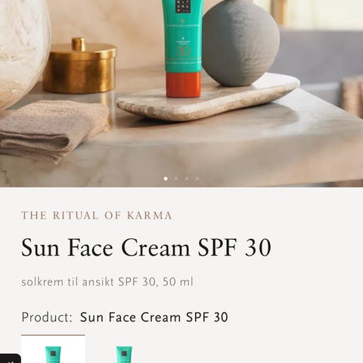Tap the folded beige towel in the photo
This screenshot has height=363, width=363.
click(53, 131)
